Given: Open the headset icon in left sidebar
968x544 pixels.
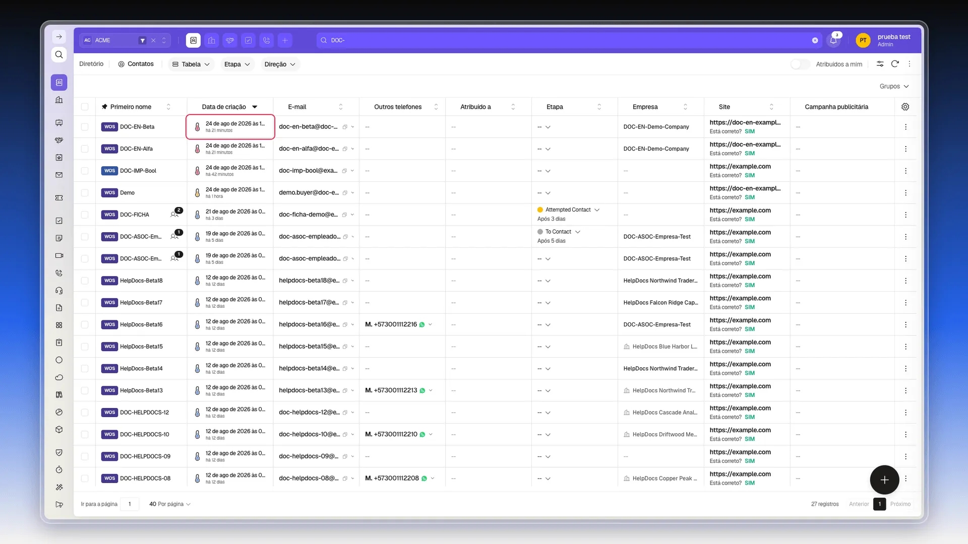Looking at the screenshot, I should (x=59, y=291).
